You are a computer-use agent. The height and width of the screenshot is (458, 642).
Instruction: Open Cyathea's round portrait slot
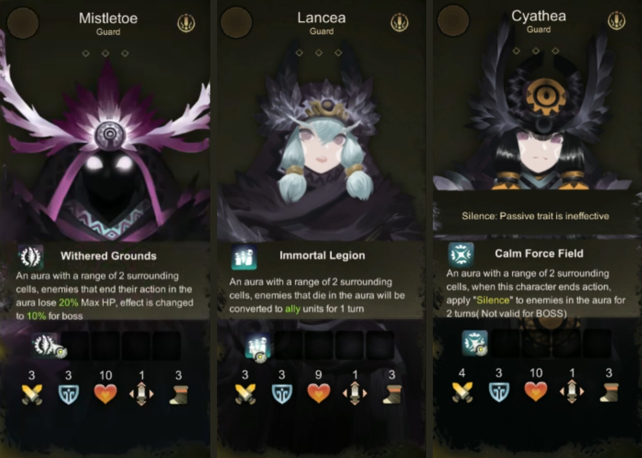click(453, 20)
